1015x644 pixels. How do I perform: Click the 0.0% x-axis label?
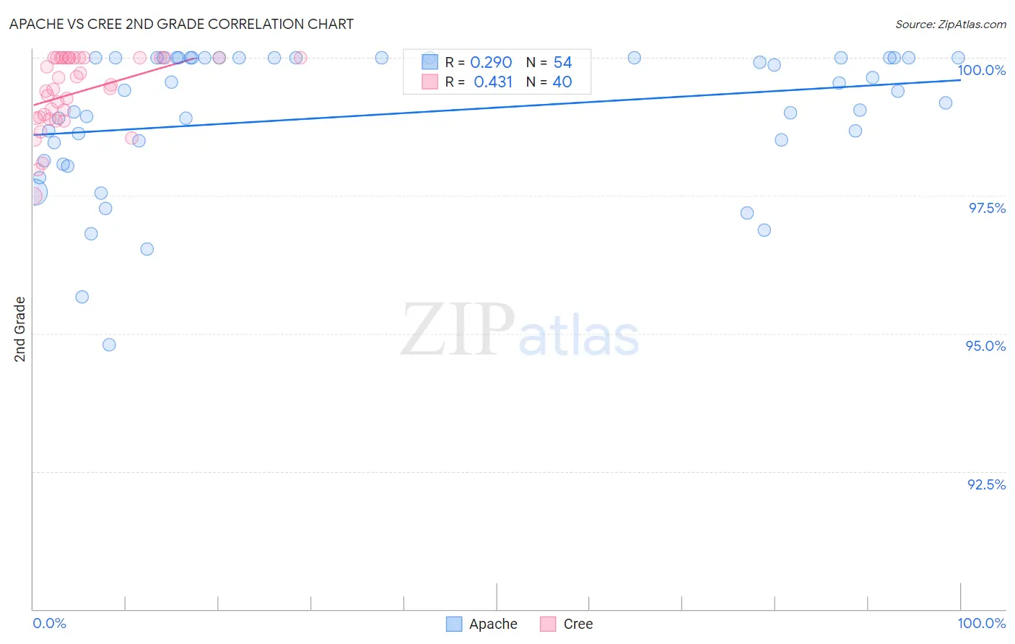pyautogui.click(x=50, y=623)
